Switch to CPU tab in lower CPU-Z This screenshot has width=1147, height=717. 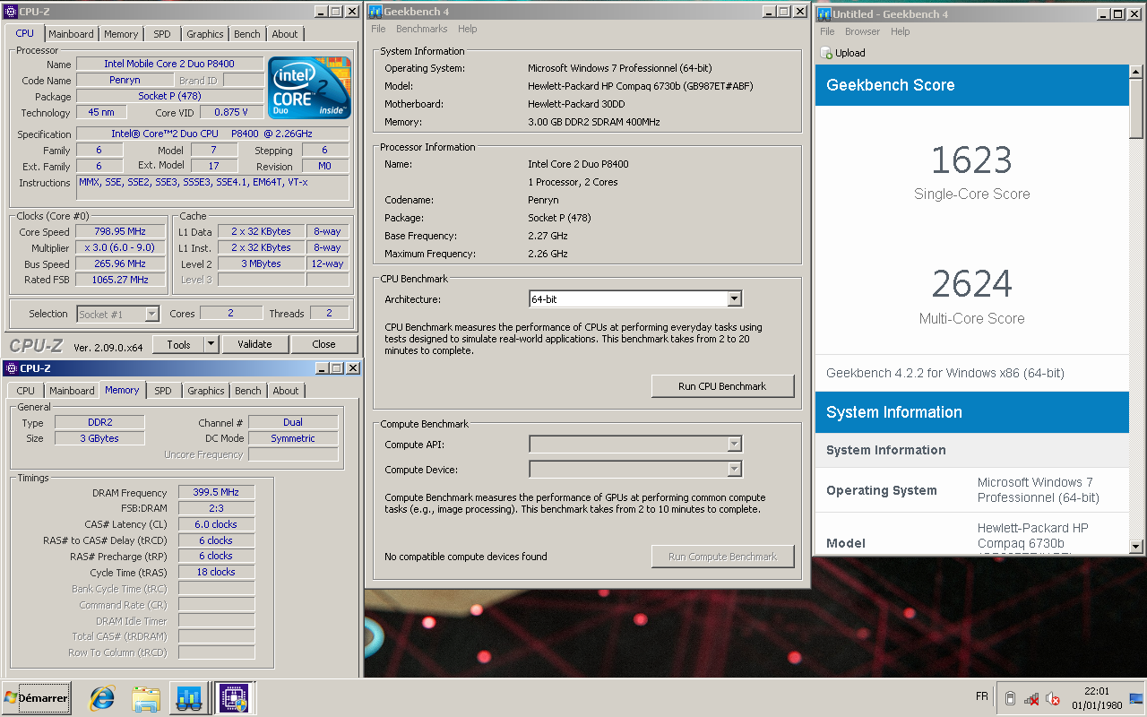click(26, 391)
